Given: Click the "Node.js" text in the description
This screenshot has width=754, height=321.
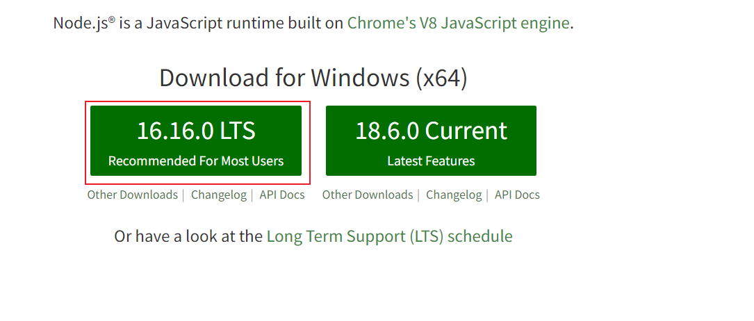Looking at the screenshot, I should (80, 23).
